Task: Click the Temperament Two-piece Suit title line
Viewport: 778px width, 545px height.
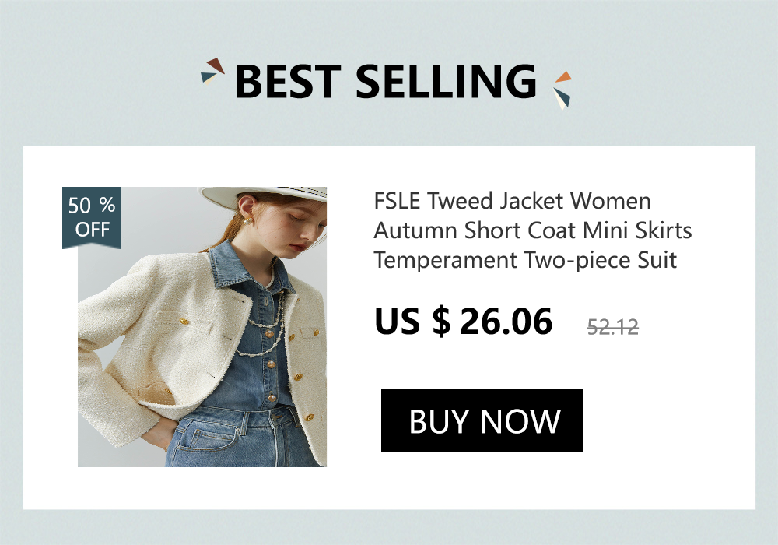Action: point(525,260)
